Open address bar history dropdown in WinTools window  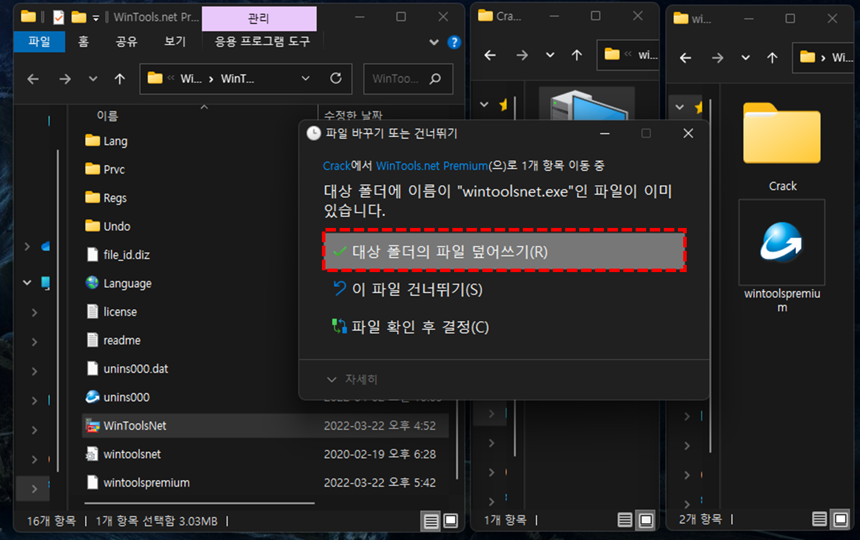point(305,78)
